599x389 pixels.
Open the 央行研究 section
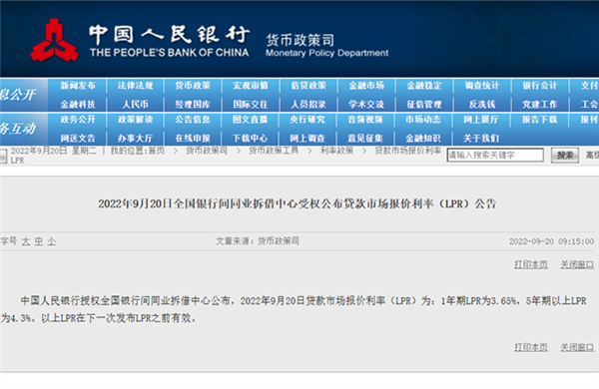[307, 120]
